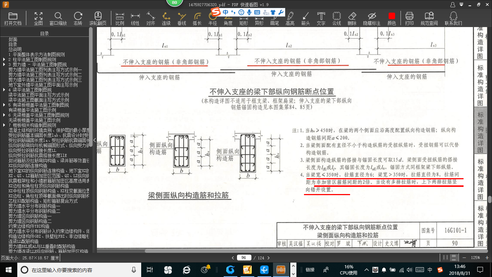The width and height of the screenshot is (492, 277).
Task: Zoom out with the minus button
Action: pos(464,258)
